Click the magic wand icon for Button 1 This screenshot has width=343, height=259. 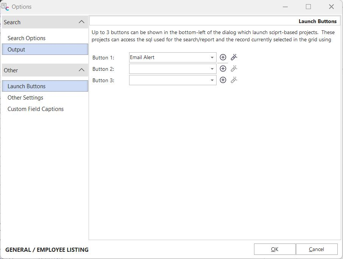click(234, 57)
